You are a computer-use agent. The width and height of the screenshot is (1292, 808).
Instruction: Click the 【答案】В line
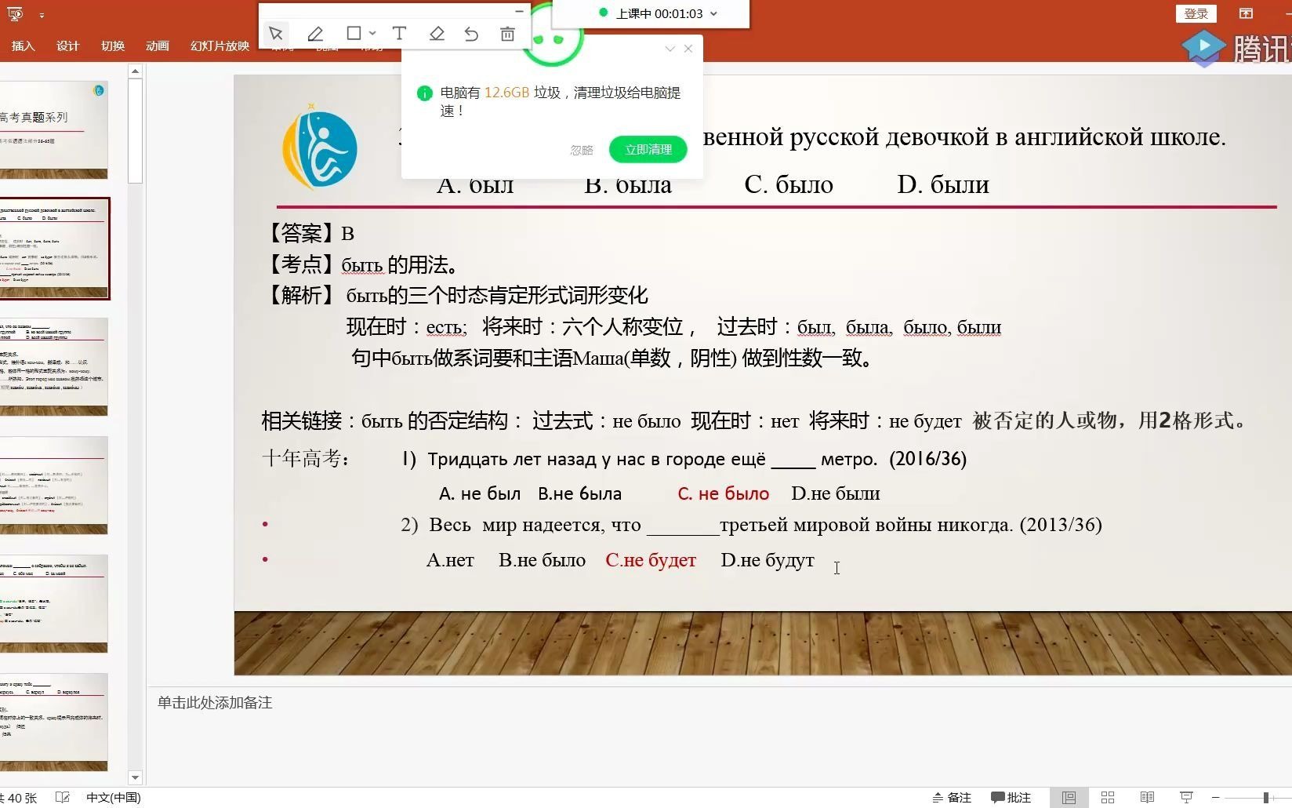coord(309,233)
